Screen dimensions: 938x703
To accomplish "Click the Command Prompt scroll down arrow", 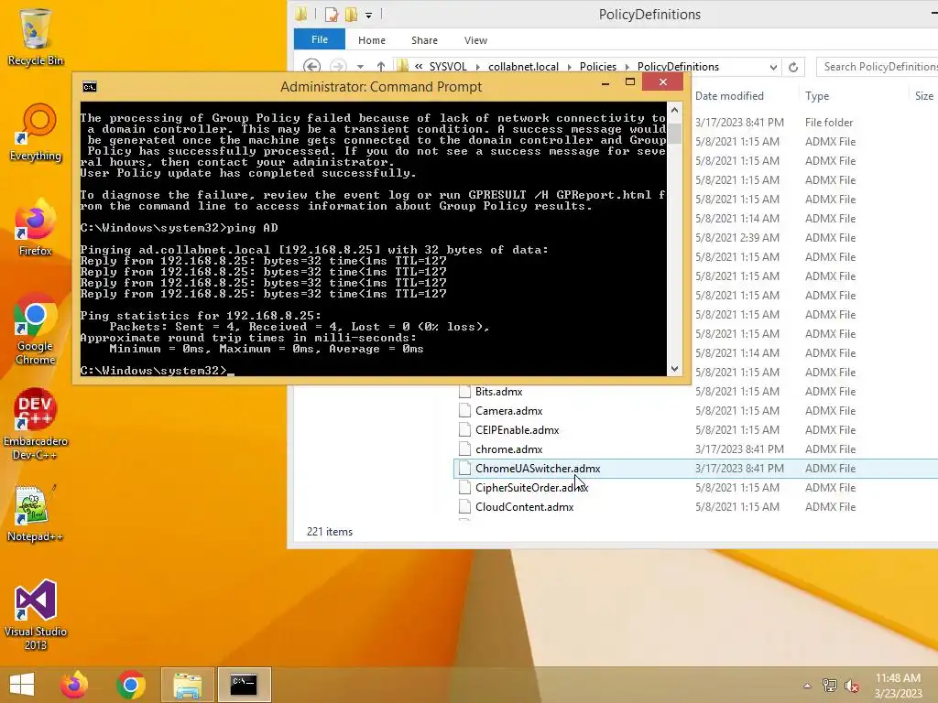I will pyautogui.click(x=675, y=369).
